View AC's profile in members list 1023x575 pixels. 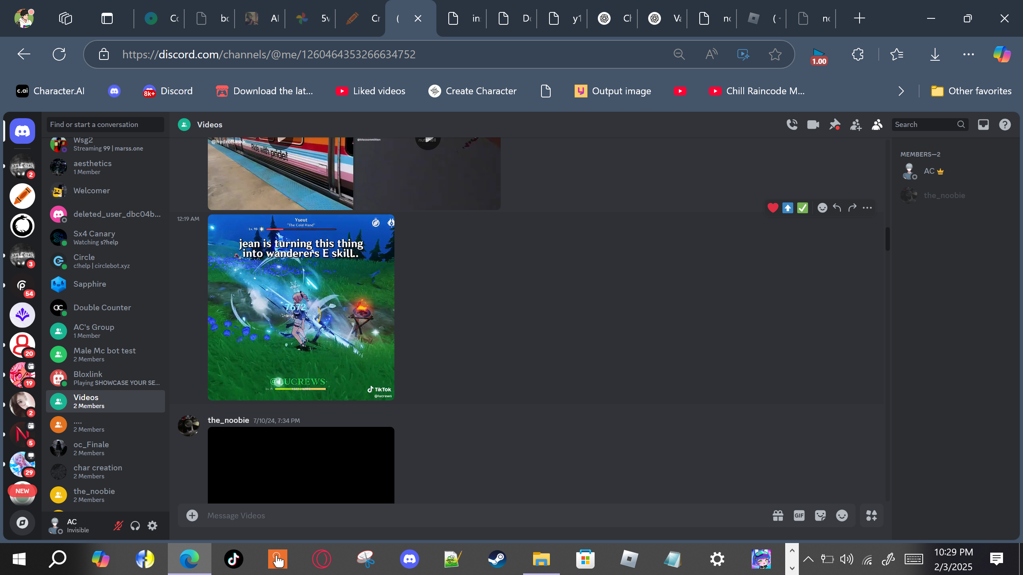[x=955, y=171]
